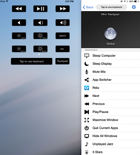Tap the rewind media button

pyautogui.click(x=19, y=9)
